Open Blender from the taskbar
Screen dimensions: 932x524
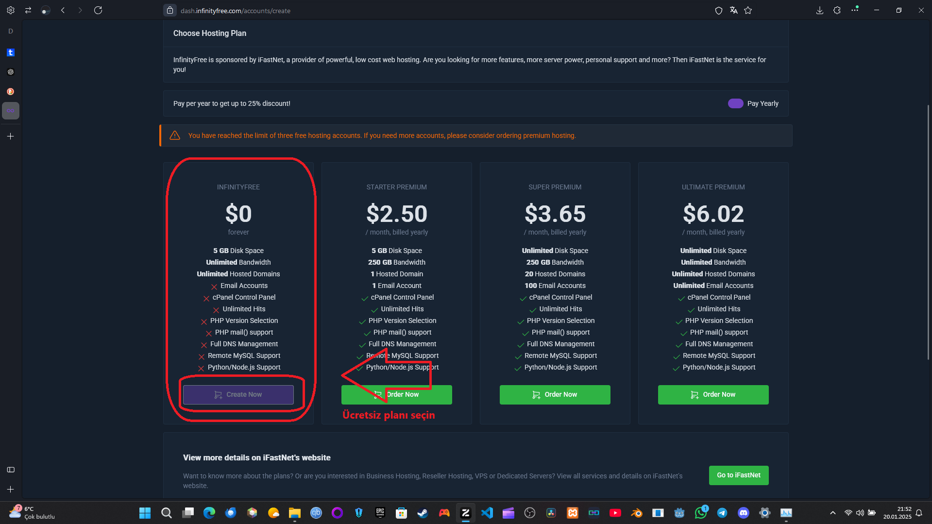point(637,513)
